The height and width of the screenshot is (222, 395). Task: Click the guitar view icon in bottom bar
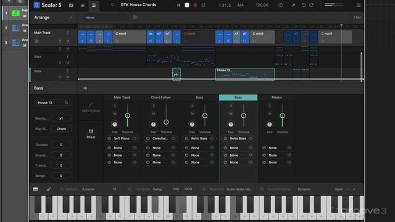49,189
